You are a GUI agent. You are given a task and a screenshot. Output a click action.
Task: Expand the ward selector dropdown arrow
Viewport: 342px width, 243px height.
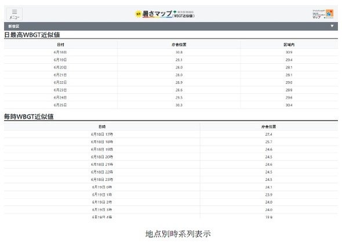(332, 26)
